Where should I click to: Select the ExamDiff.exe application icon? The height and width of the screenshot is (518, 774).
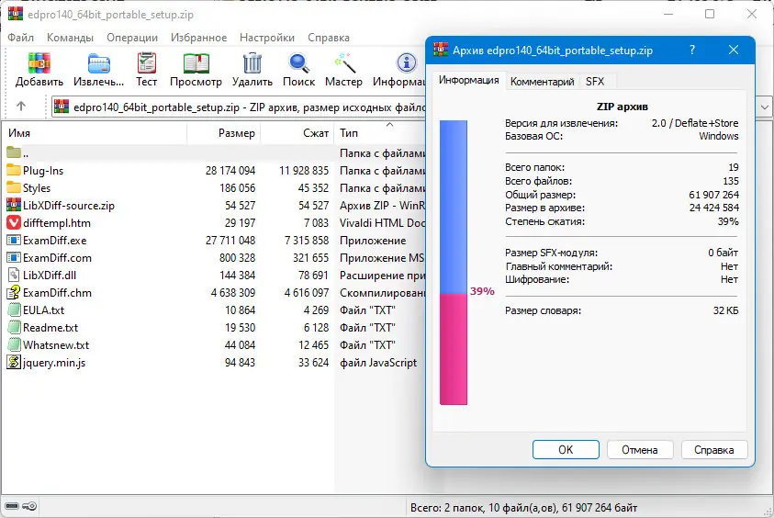[x=14, y=241]
